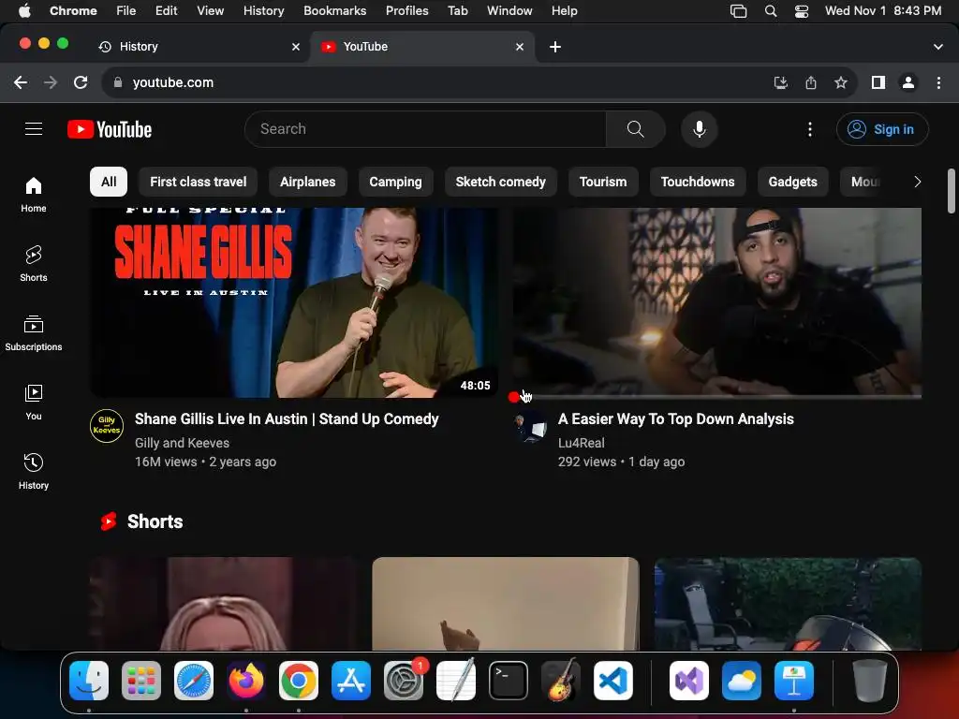Image resolution: width=959 pixels, height=719 pixels.
Task: Go back using browser back arrow
Action: pos(21,82)
